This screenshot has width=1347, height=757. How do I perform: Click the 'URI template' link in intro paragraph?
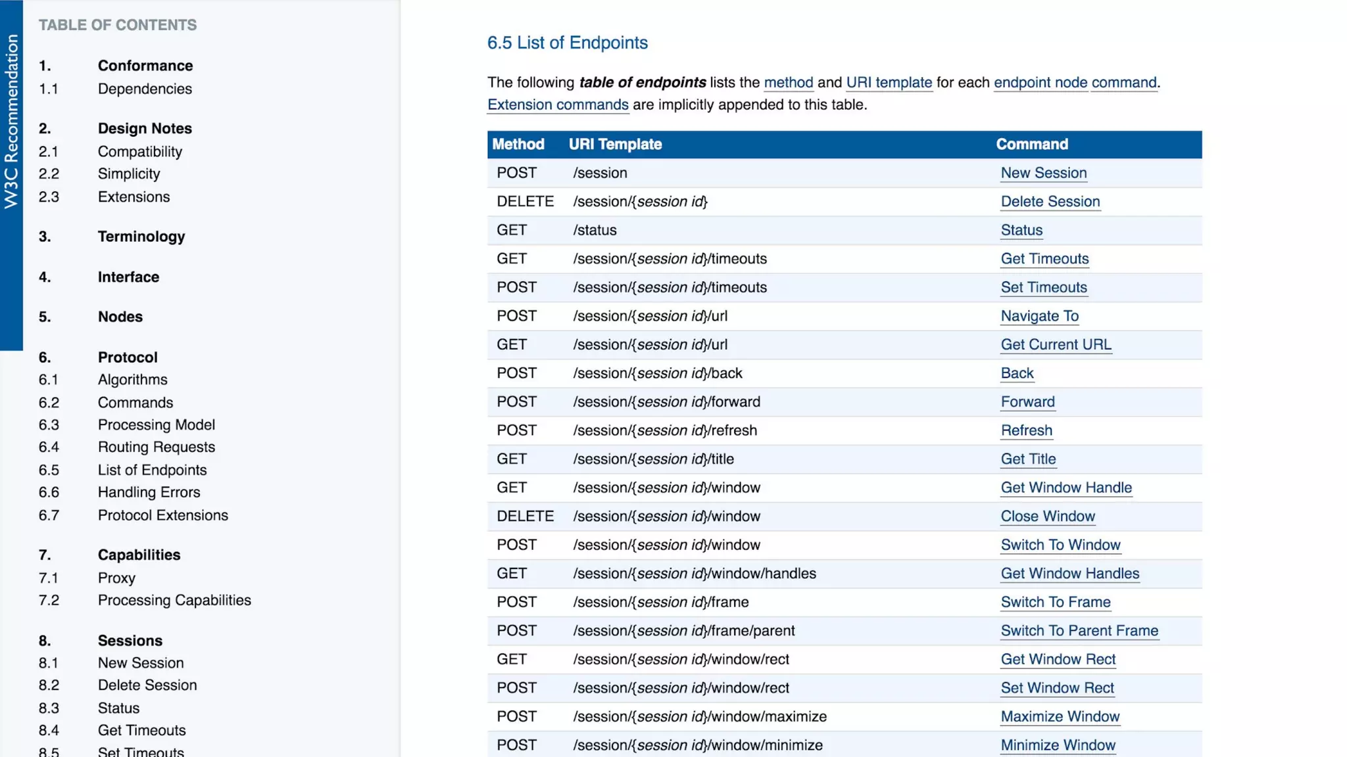(x=889, y=83)
